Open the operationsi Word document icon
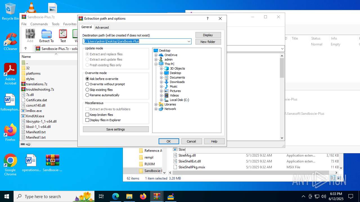The image size is (360, 202). [31, 163]
